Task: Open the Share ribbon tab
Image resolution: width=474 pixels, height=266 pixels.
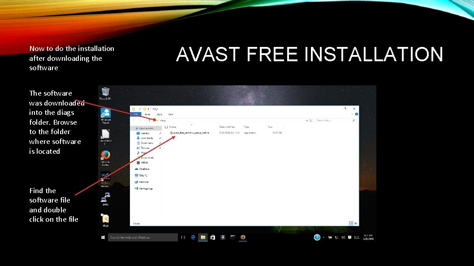Action: pyautogui.click(x=159, y=115)
